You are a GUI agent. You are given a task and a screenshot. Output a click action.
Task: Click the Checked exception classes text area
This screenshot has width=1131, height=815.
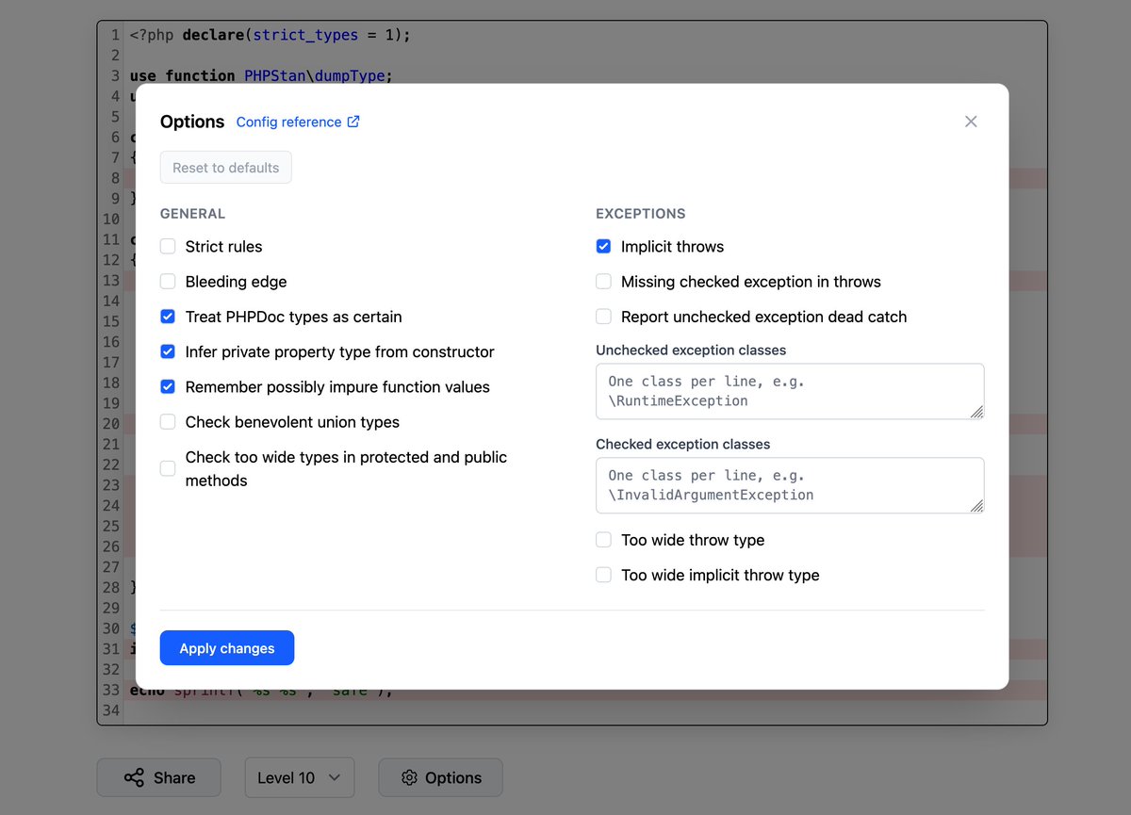pyautogui.click(x=790, y=485)
